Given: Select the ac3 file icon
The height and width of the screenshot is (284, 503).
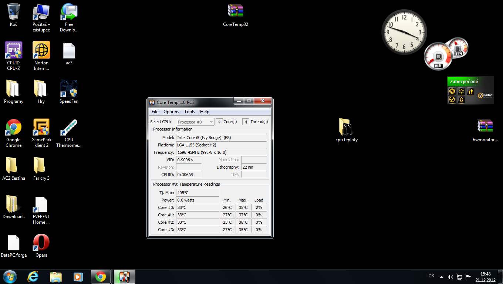Looking at the screenshot, I should 69,54.
